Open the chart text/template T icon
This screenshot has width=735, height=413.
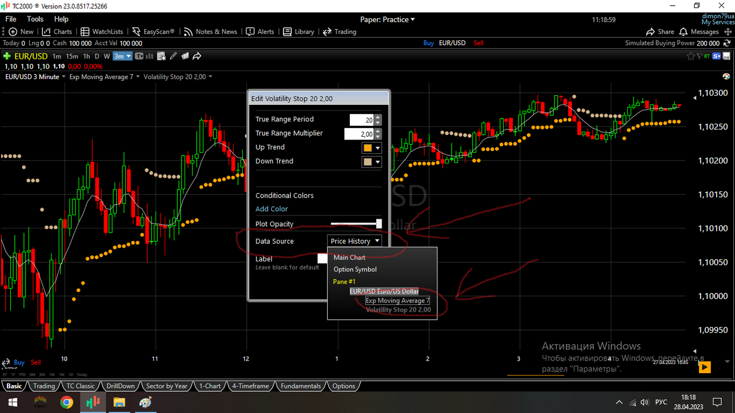[139, 56]
